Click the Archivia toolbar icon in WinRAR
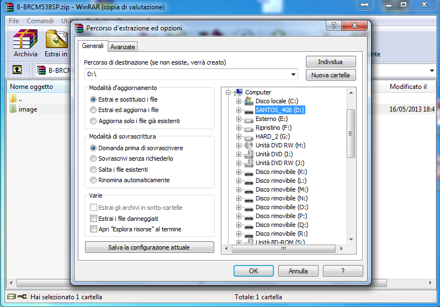Screen dimensions: 440x307 point(25,39)
